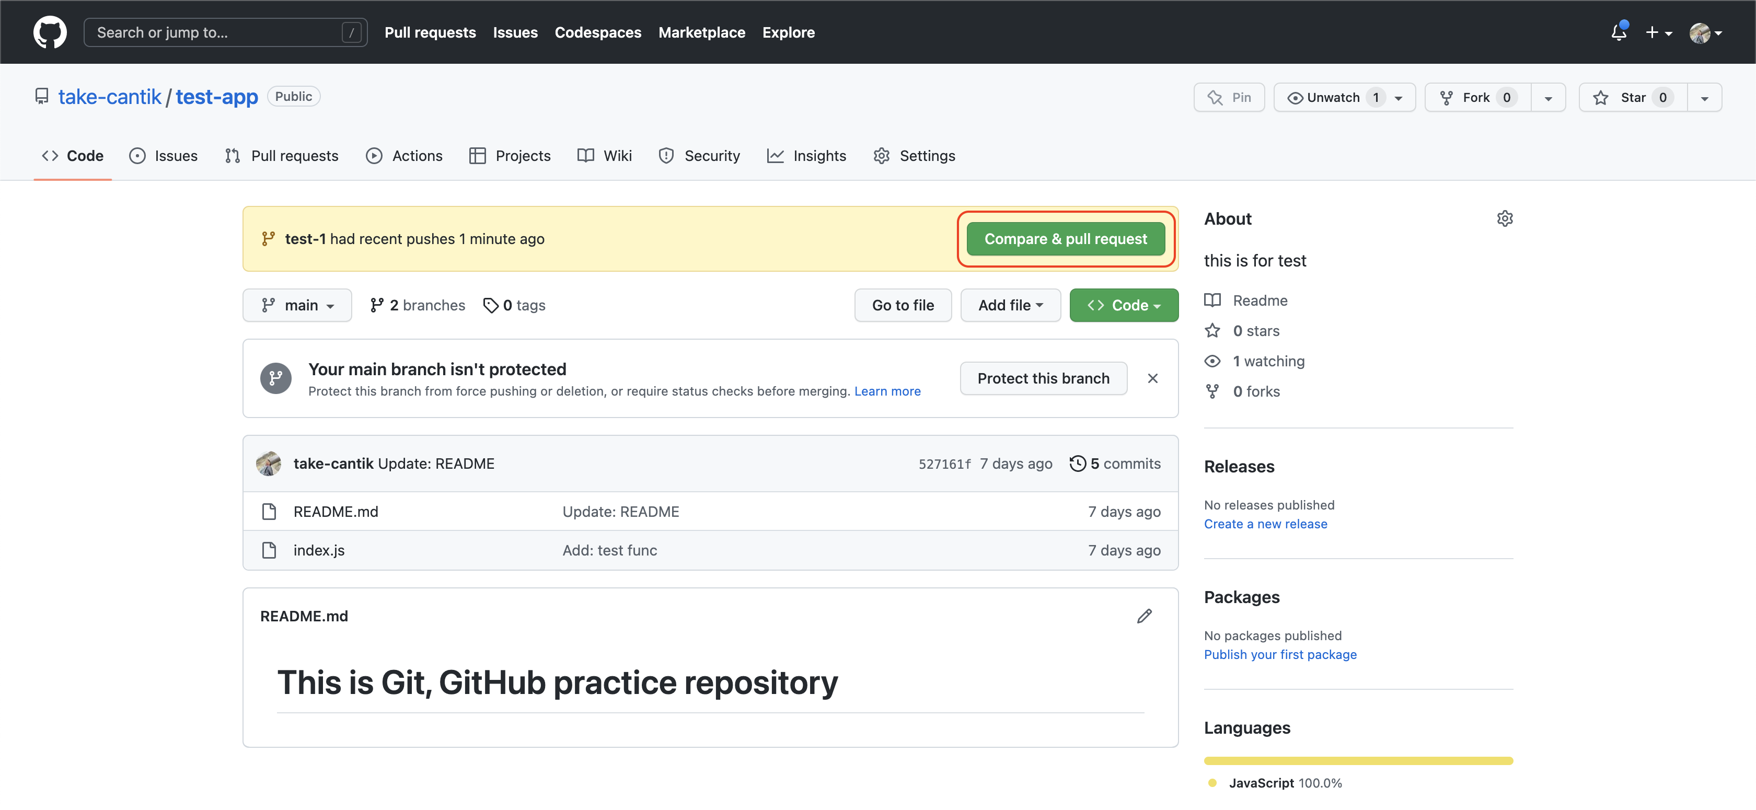This screenshot has width=1756, height=810.
Task: Expand the green Code dropdown
Action: pyautogui.click(x=1124, y=306)
